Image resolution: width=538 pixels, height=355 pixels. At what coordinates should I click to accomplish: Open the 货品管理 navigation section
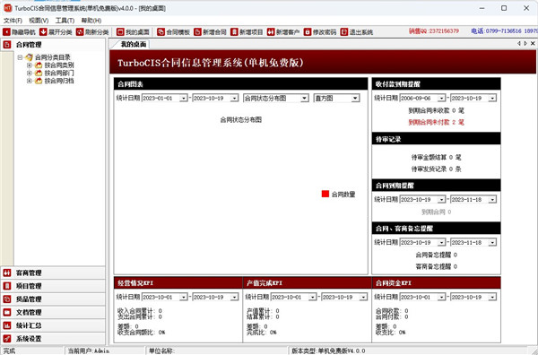pyautogui.click(x=53, y=299)
